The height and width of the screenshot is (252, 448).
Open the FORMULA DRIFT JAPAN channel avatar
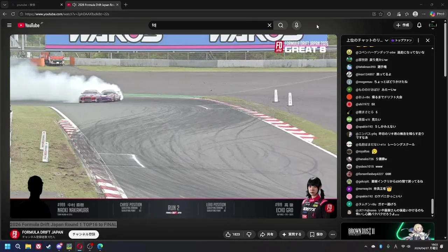(x=15, y=234)
